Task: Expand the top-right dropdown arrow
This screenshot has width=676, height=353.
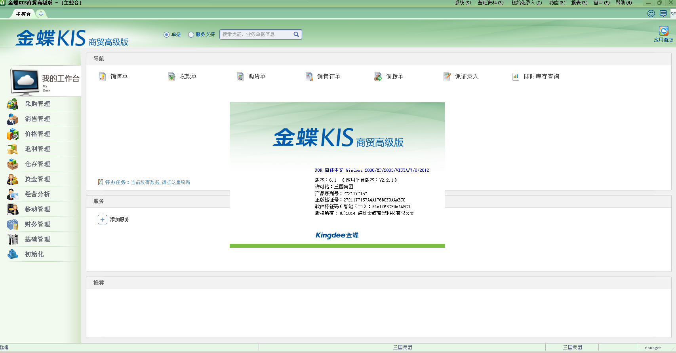Action: (x=673, y=13)
